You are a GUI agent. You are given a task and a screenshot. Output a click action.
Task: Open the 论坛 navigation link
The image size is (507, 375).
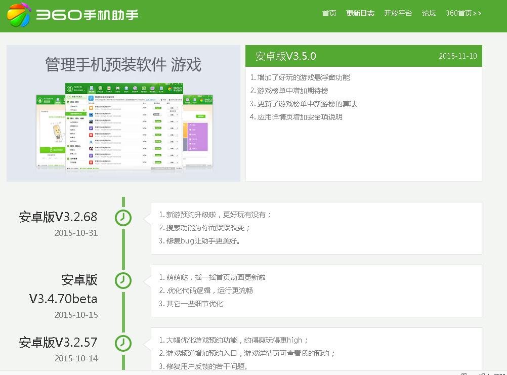click(429, 13)
